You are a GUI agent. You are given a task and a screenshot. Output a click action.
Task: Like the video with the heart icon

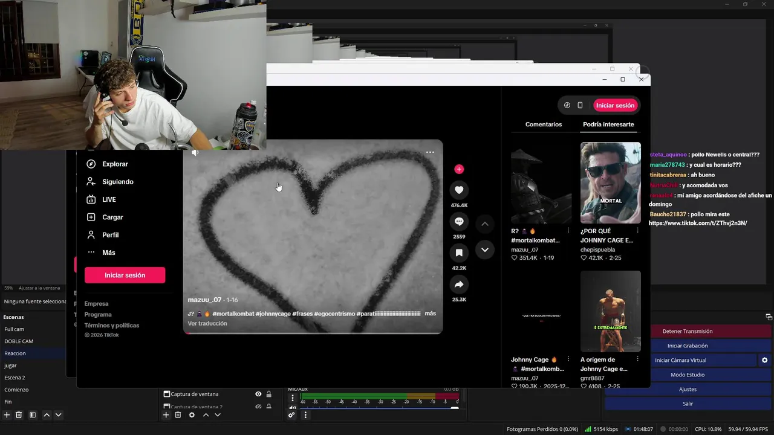459,190
